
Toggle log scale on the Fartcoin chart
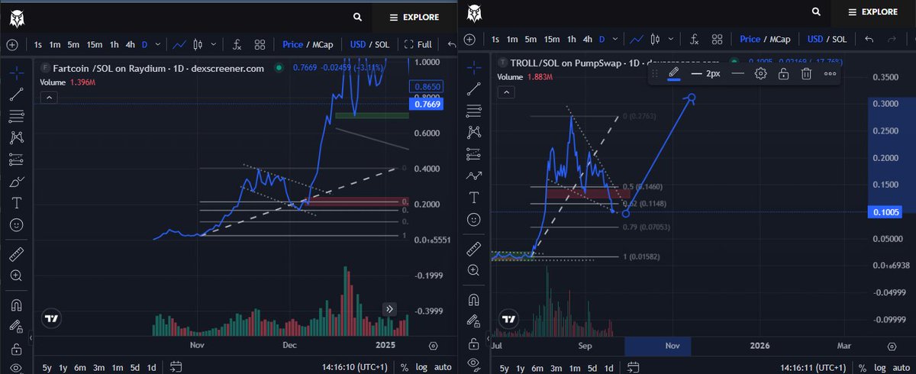click(421, 367)
